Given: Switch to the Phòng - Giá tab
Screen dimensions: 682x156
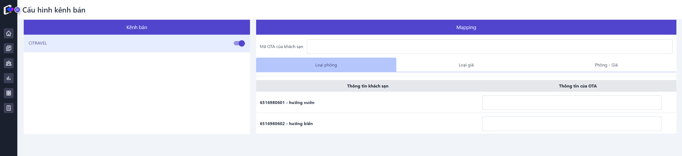Looking at the screenshot, I should point(606,65).
